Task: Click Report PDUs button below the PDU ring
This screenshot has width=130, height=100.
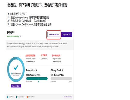Action: 16,86
